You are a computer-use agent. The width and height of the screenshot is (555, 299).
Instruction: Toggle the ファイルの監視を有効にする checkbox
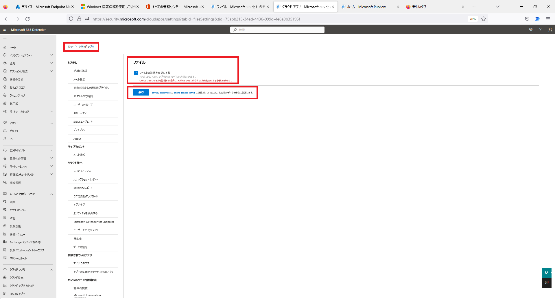tap(136, 73)
